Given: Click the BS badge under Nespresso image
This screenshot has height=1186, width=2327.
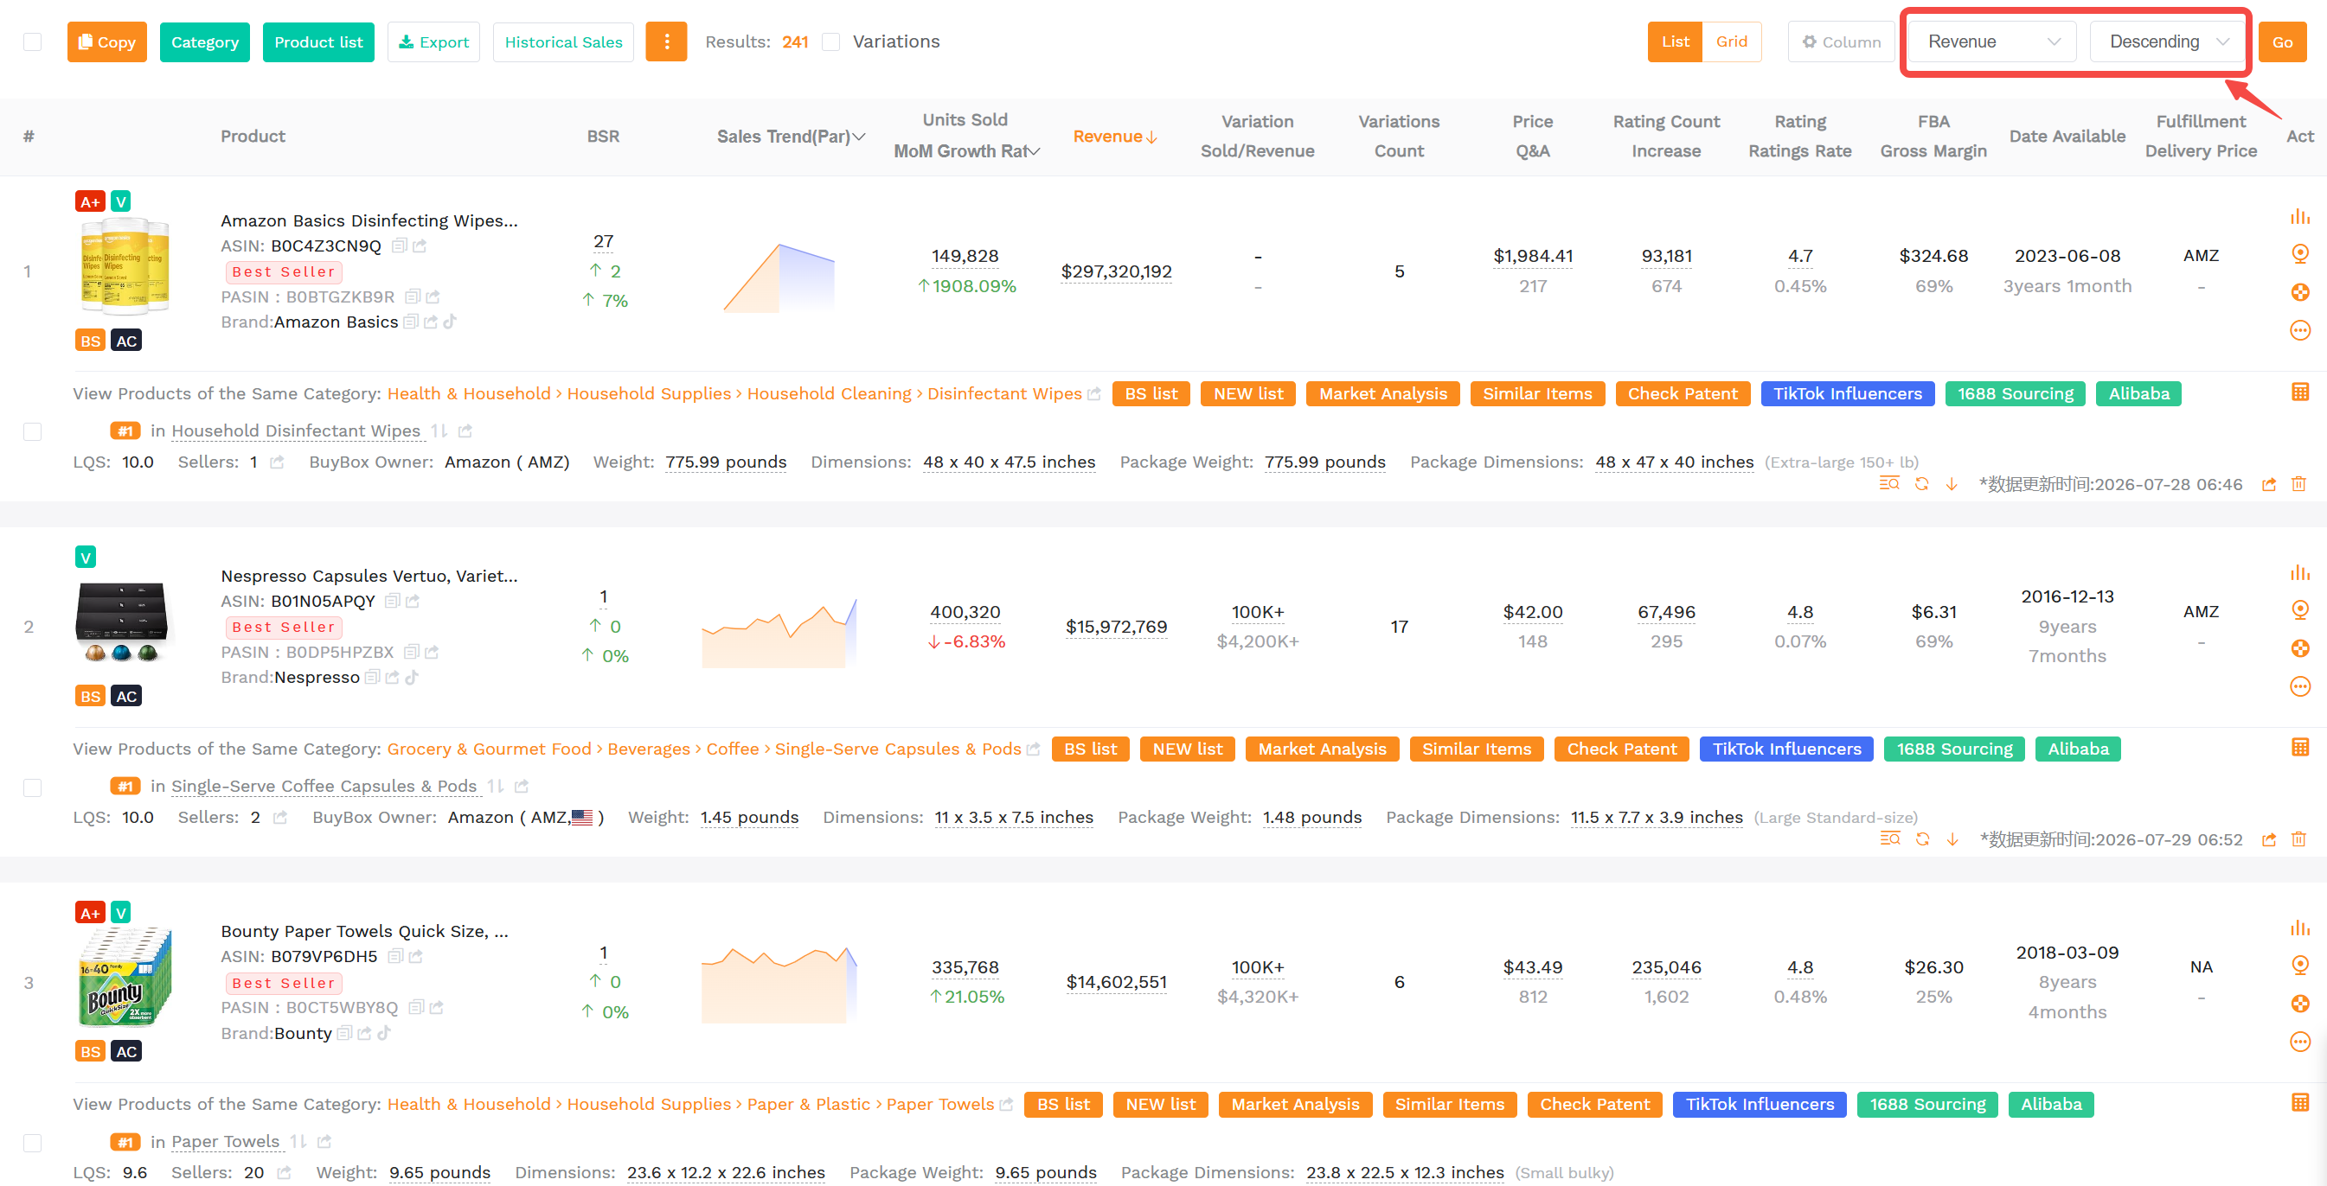Looking at the screenshot, I should (89, 696).
